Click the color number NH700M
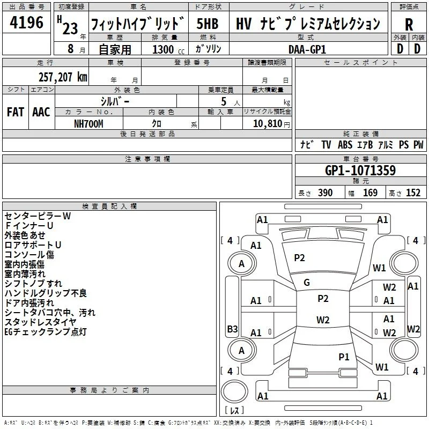 tap(88, 124)
